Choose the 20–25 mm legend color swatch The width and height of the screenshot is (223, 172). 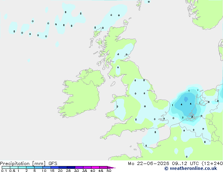pyautogui.click(x=63, y=167)
